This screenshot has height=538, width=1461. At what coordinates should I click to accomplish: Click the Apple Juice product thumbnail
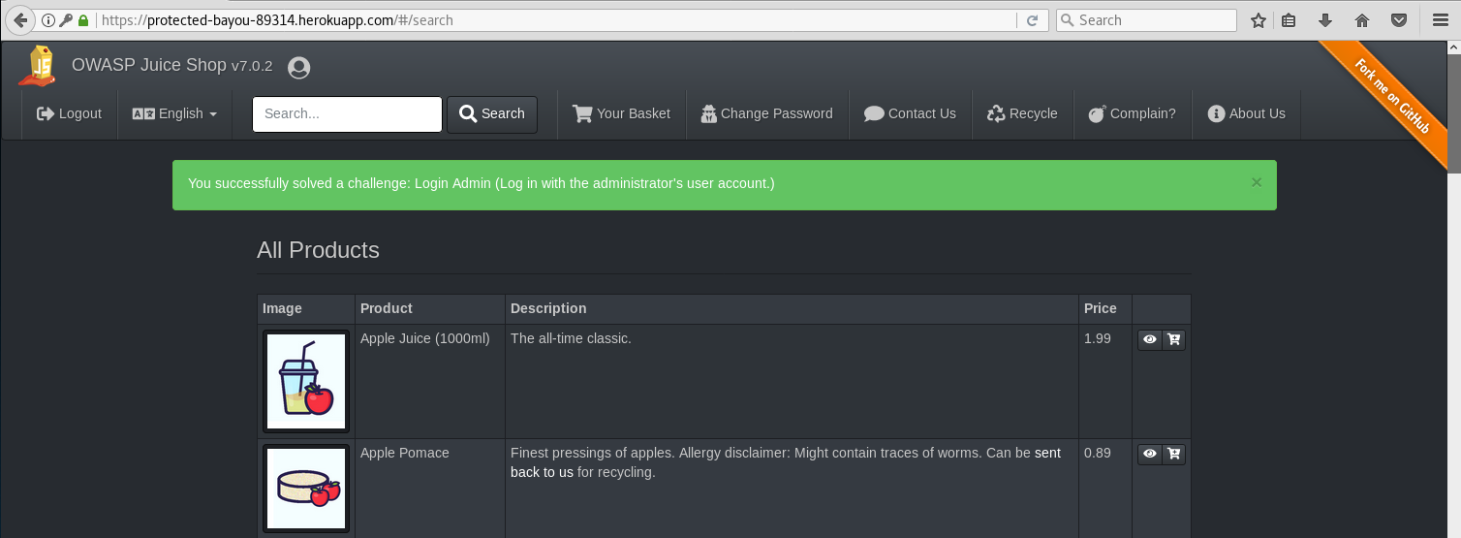[306, 381]
